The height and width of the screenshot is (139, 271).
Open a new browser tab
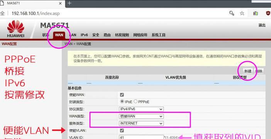point(69,3)
